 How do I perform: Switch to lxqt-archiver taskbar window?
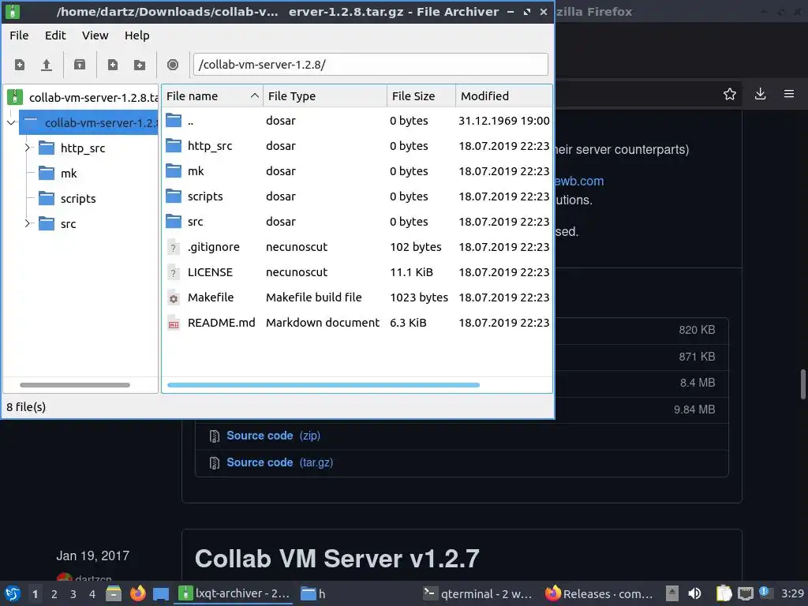pyautogui.click(x=234, y=593)
